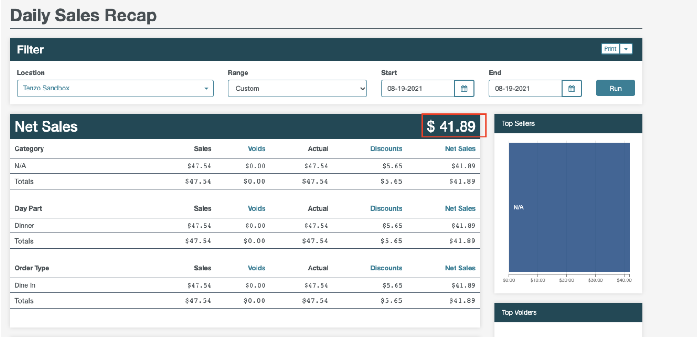Open Voids link in Order Type table
This screenshot has width=697, height=337.
pyautogui.click(x=257, y=268)
